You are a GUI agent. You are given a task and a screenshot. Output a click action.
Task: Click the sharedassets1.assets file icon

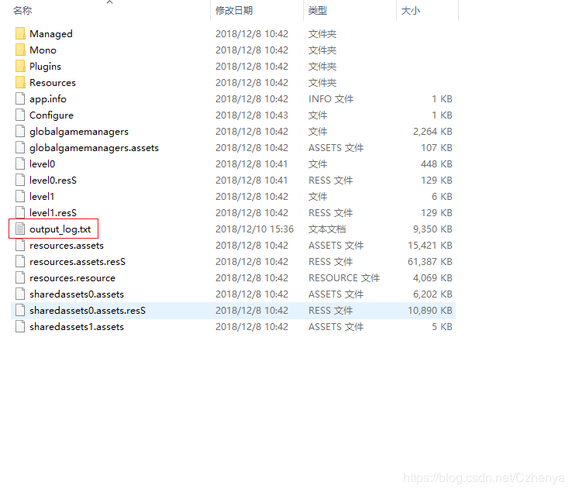coord(20,326)
